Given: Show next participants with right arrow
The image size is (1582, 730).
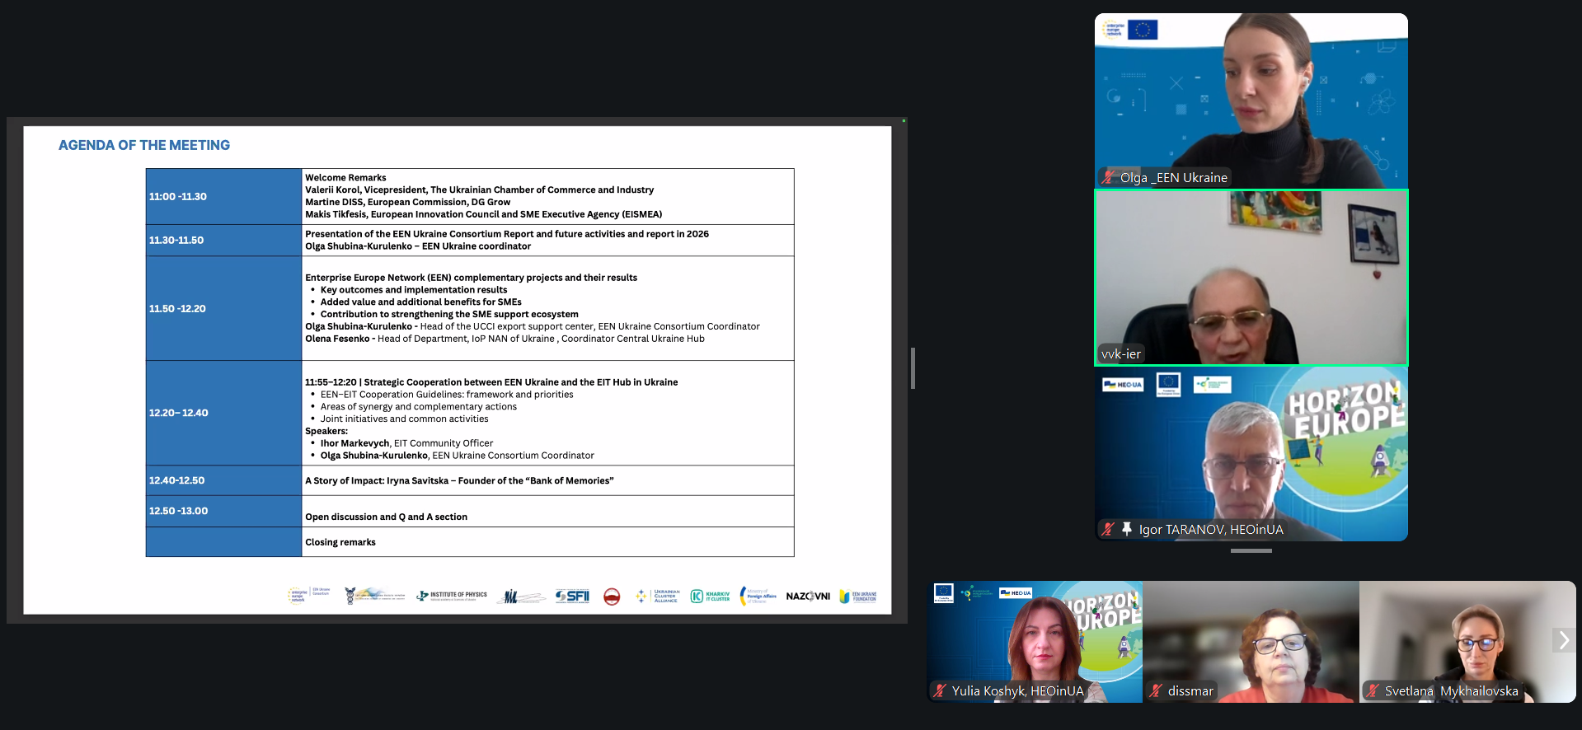Looking at the screenshot, I should pos(1563,640).
